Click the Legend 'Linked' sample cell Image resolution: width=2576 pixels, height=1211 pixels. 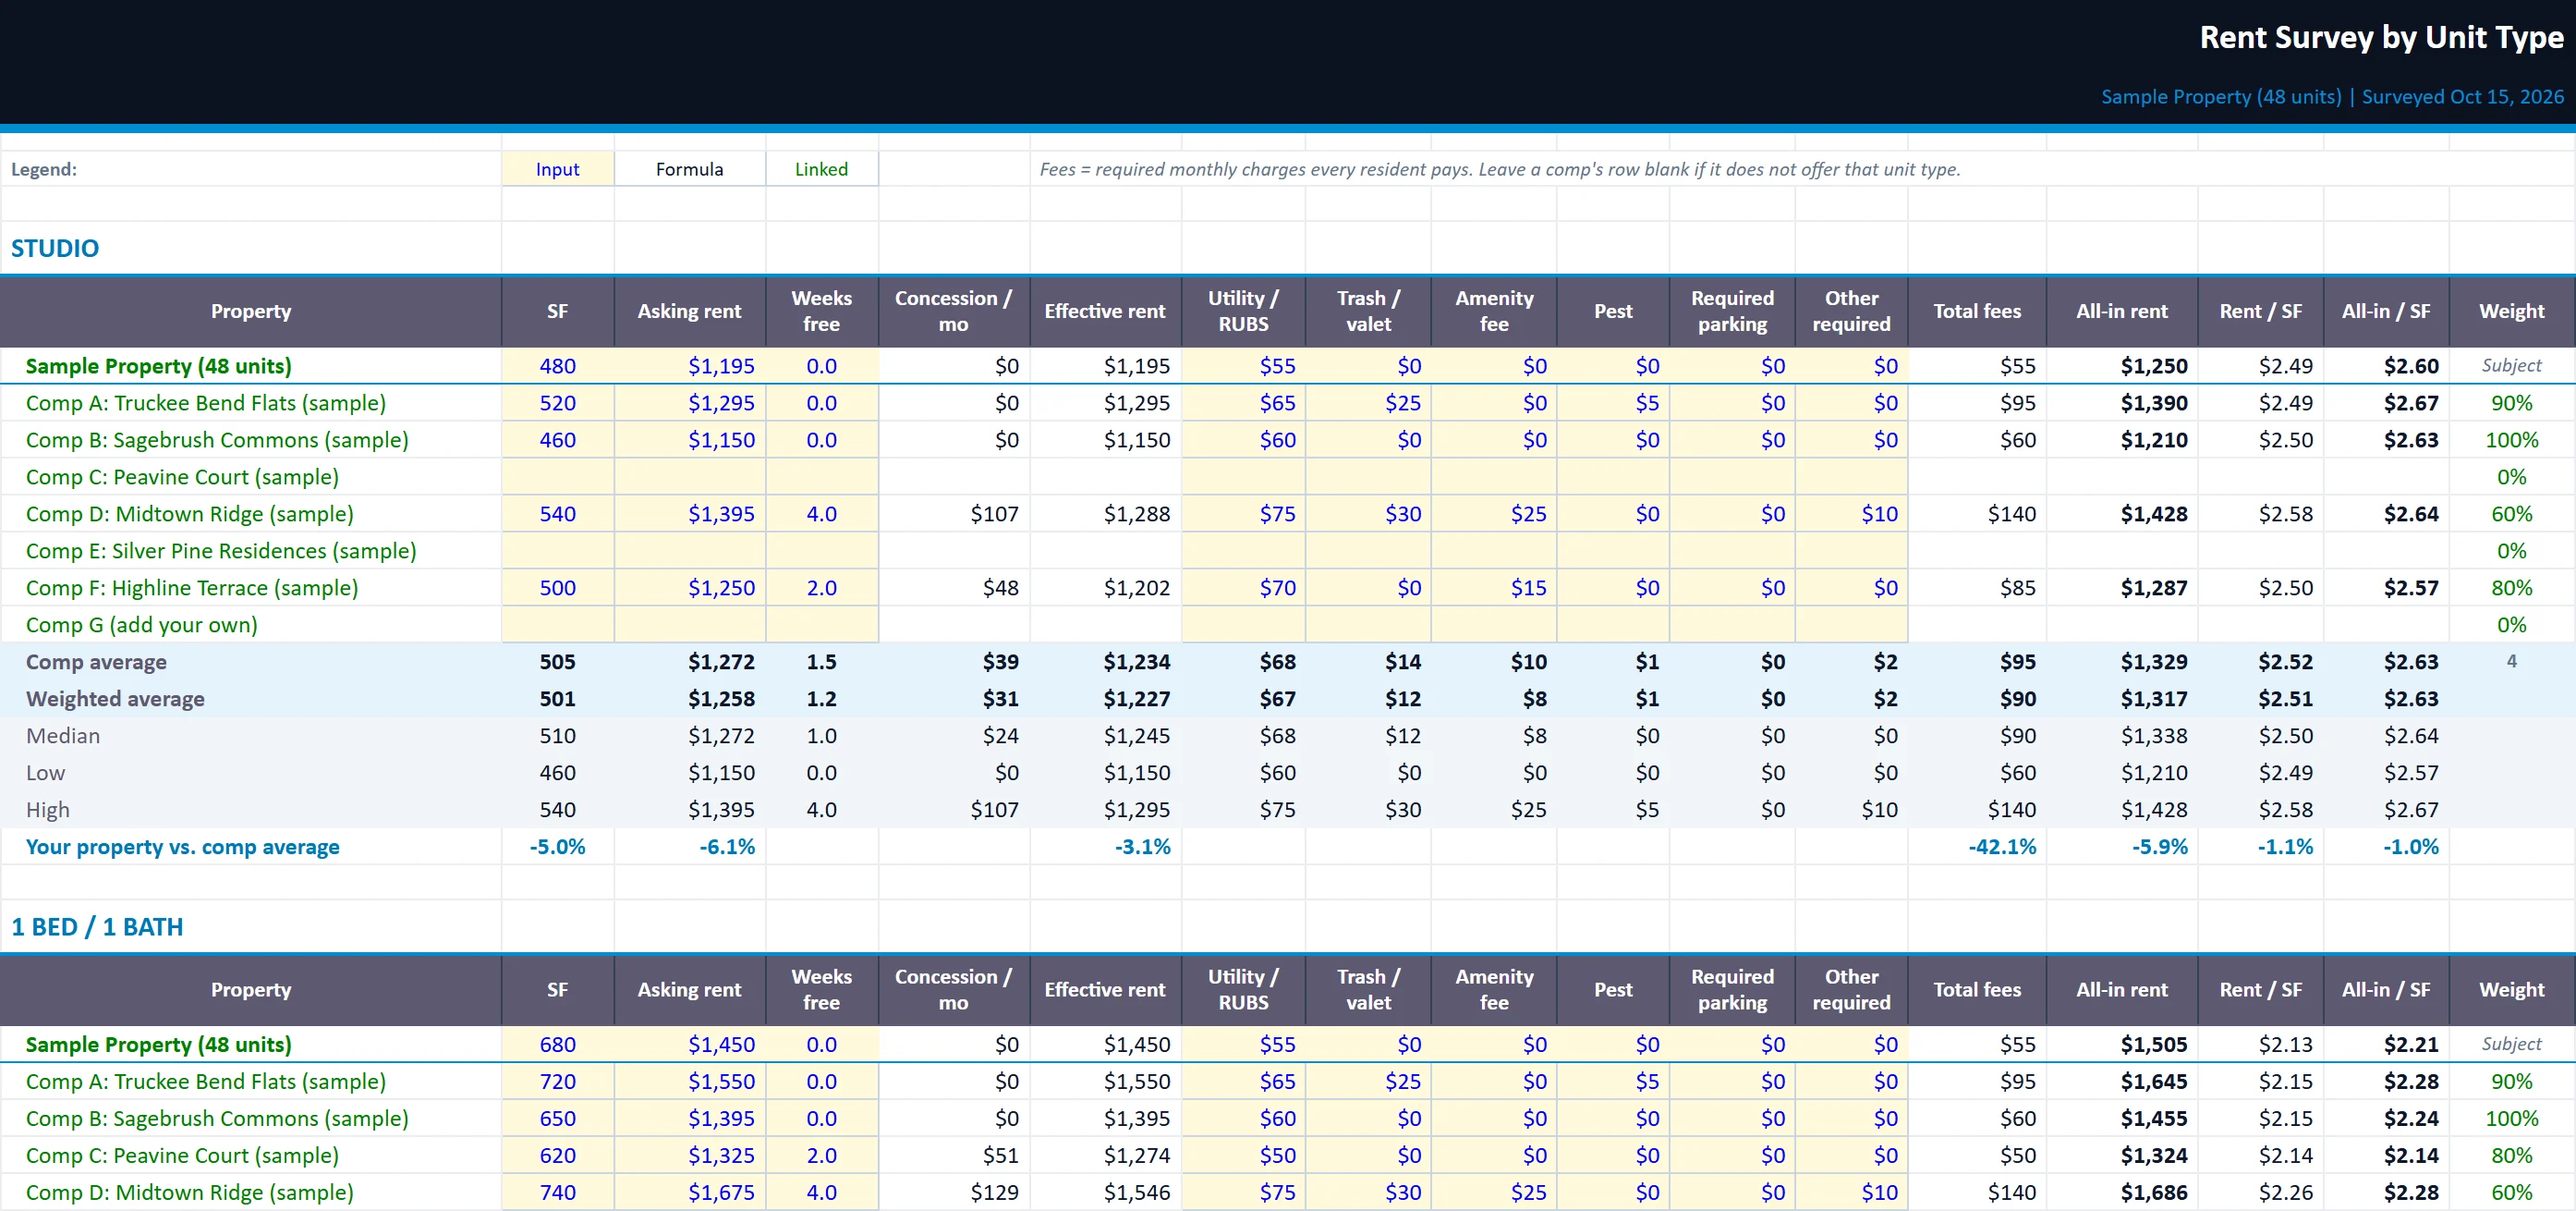click(x=822, y=169)
